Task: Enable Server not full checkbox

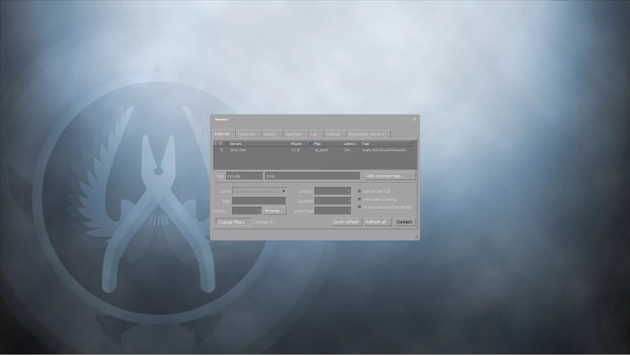Action: coord(359,191)
